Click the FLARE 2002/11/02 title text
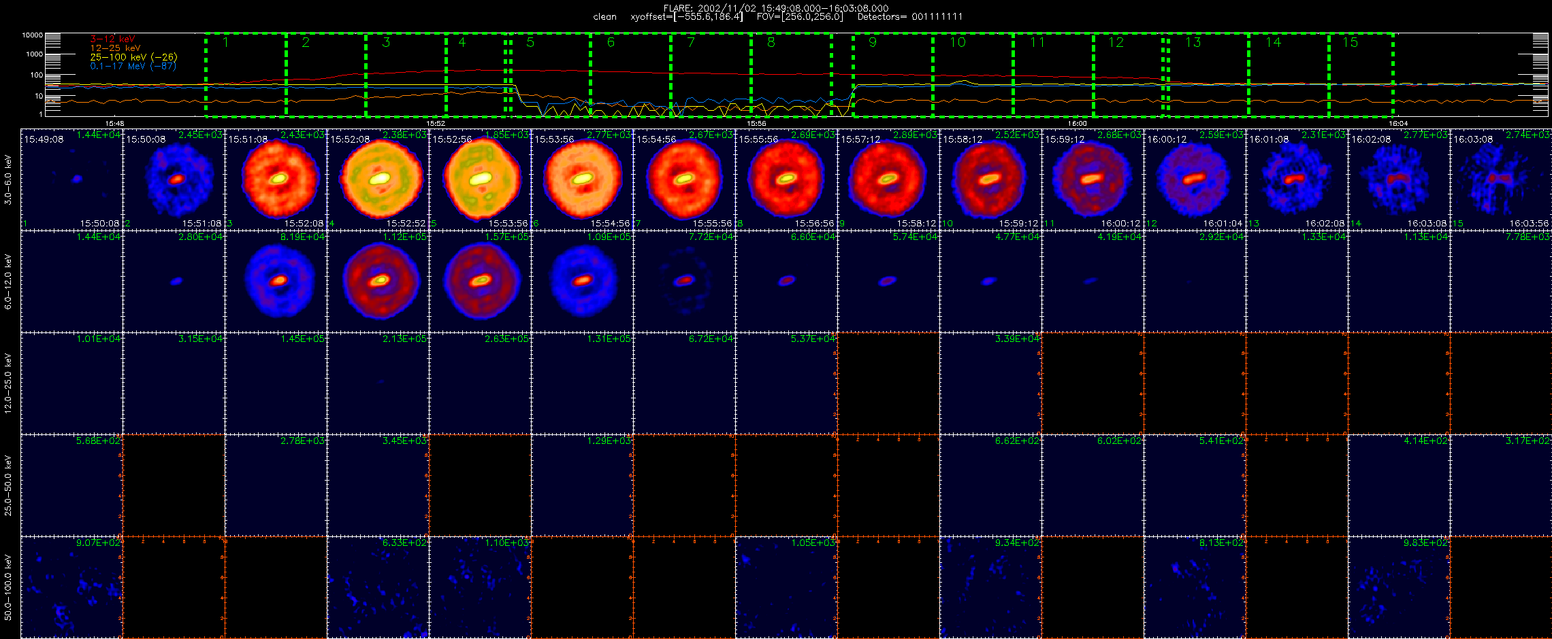Screen dimensions: 1552x639 (x=776, y=8)
